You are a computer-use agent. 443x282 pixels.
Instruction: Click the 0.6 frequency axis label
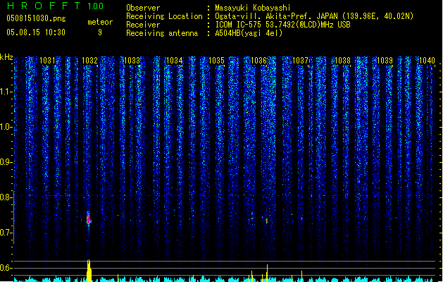pos(6,268)
